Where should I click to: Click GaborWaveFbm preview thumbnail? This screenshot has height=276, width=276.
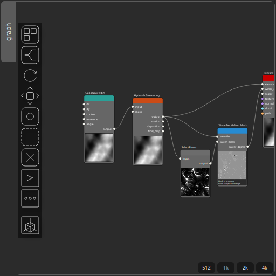pos(99,147)
